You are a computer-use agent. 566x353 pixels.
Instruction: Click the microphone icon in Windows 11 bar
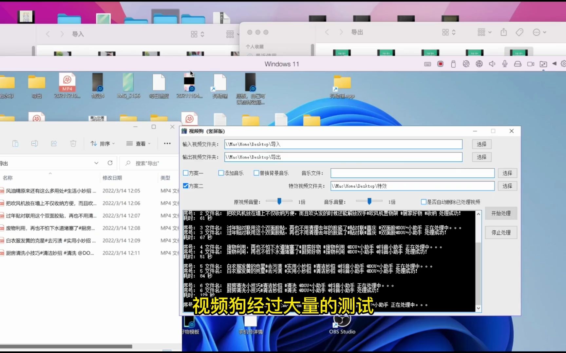505,64
